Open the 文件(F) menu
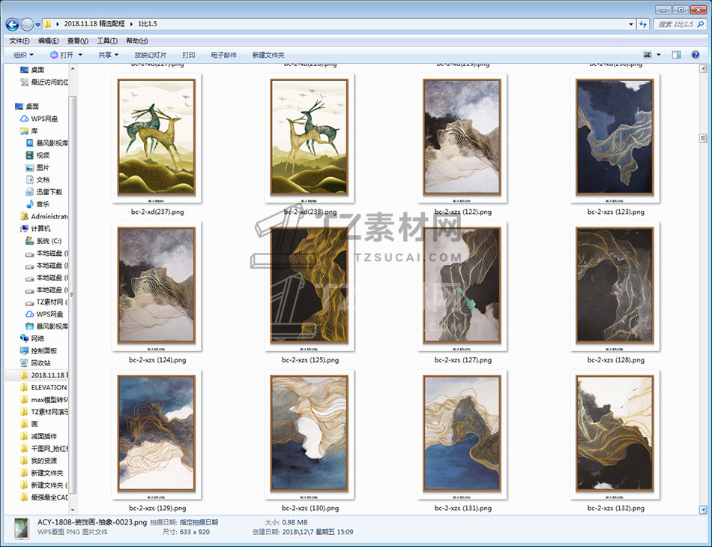The image size is (712, 547). coord(19,41)
